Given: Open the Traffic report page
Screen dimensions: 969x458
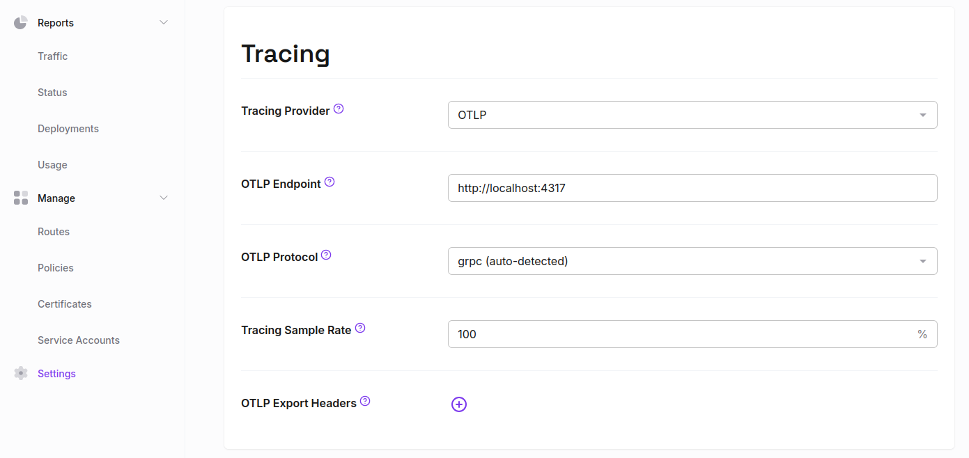Looking at the screenshot, I should click(x=52, y=56).
